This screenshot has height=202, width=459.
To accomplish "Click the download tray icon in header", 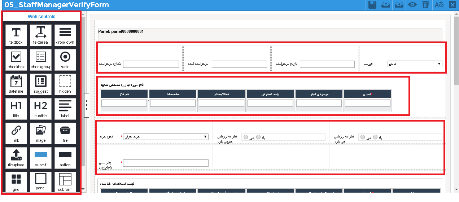I will [x=399, y=5].
